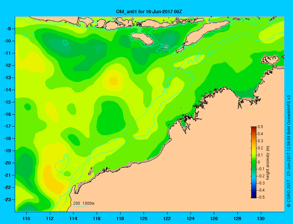Click the longitude axis label "116"

97,219
